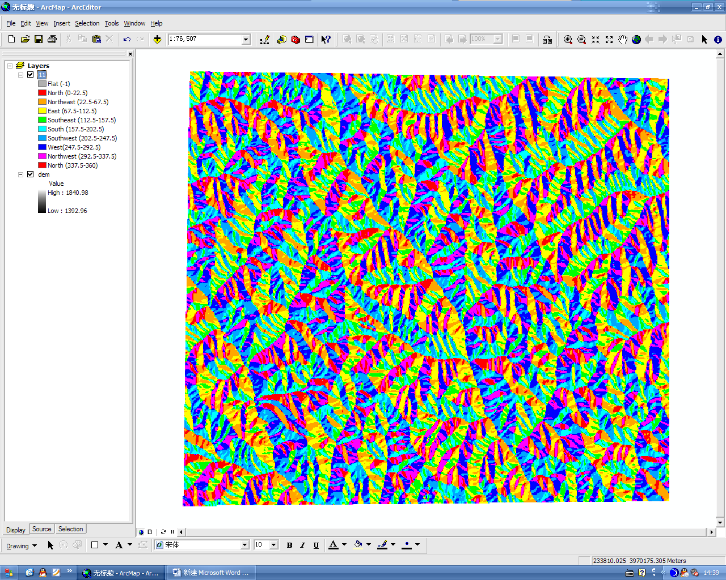Zoom to Full Extent globe

636,39
